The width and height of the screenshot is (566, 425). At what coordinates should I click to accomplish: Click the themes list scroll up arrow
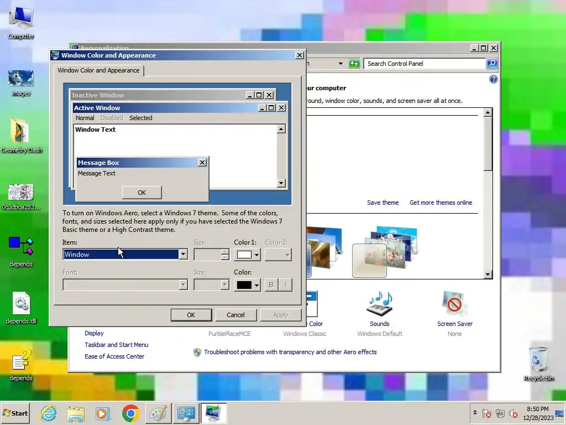click(x=488, y=112)
